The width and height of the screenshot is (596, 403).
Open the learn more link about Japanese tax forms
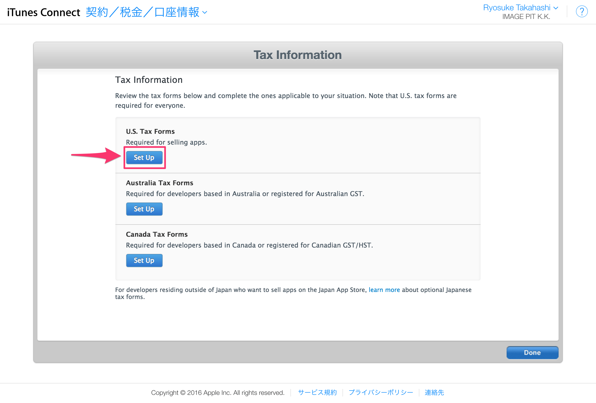[384, 290]
